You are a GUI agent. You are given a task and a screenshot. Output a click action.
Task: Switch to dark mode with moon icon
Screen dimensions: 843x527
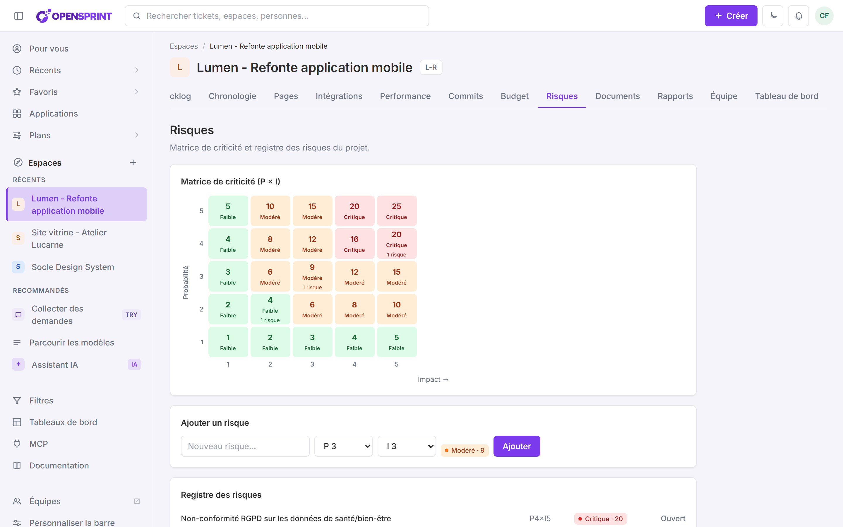[x=773, y=16]
